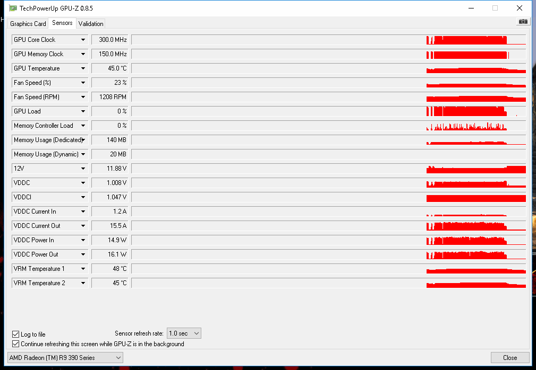
Task: Click the 1.2 A current in value
Action: tap(110, 212)
